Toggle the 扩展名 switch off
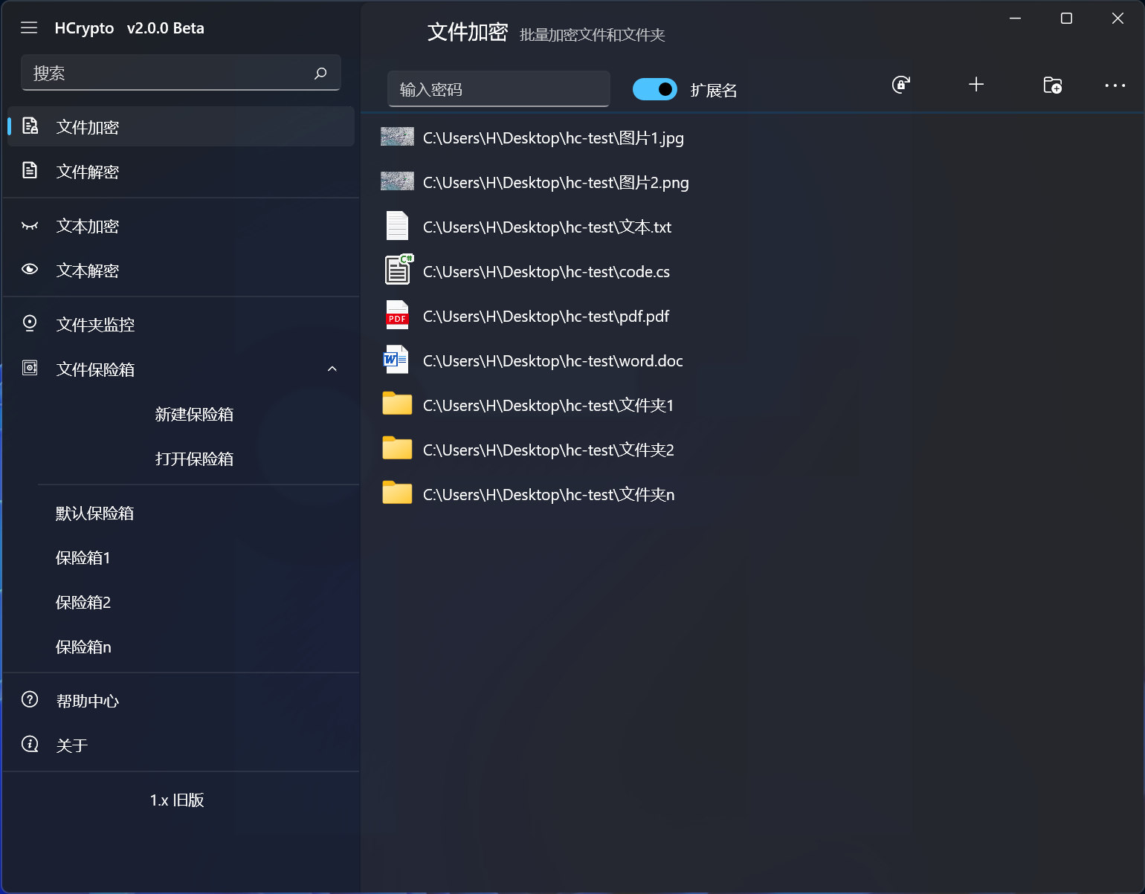This screenshot has height=894, width=1145. click(655, 89)
